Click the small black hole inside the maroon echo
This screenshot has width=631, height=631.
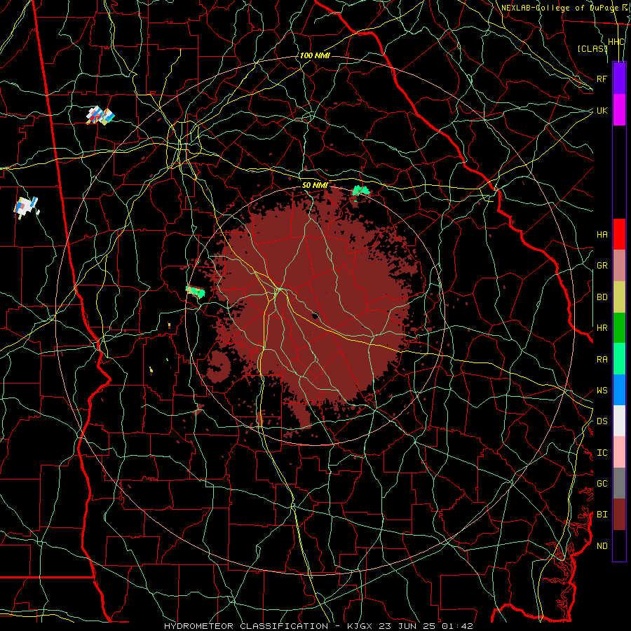[315, 315]
